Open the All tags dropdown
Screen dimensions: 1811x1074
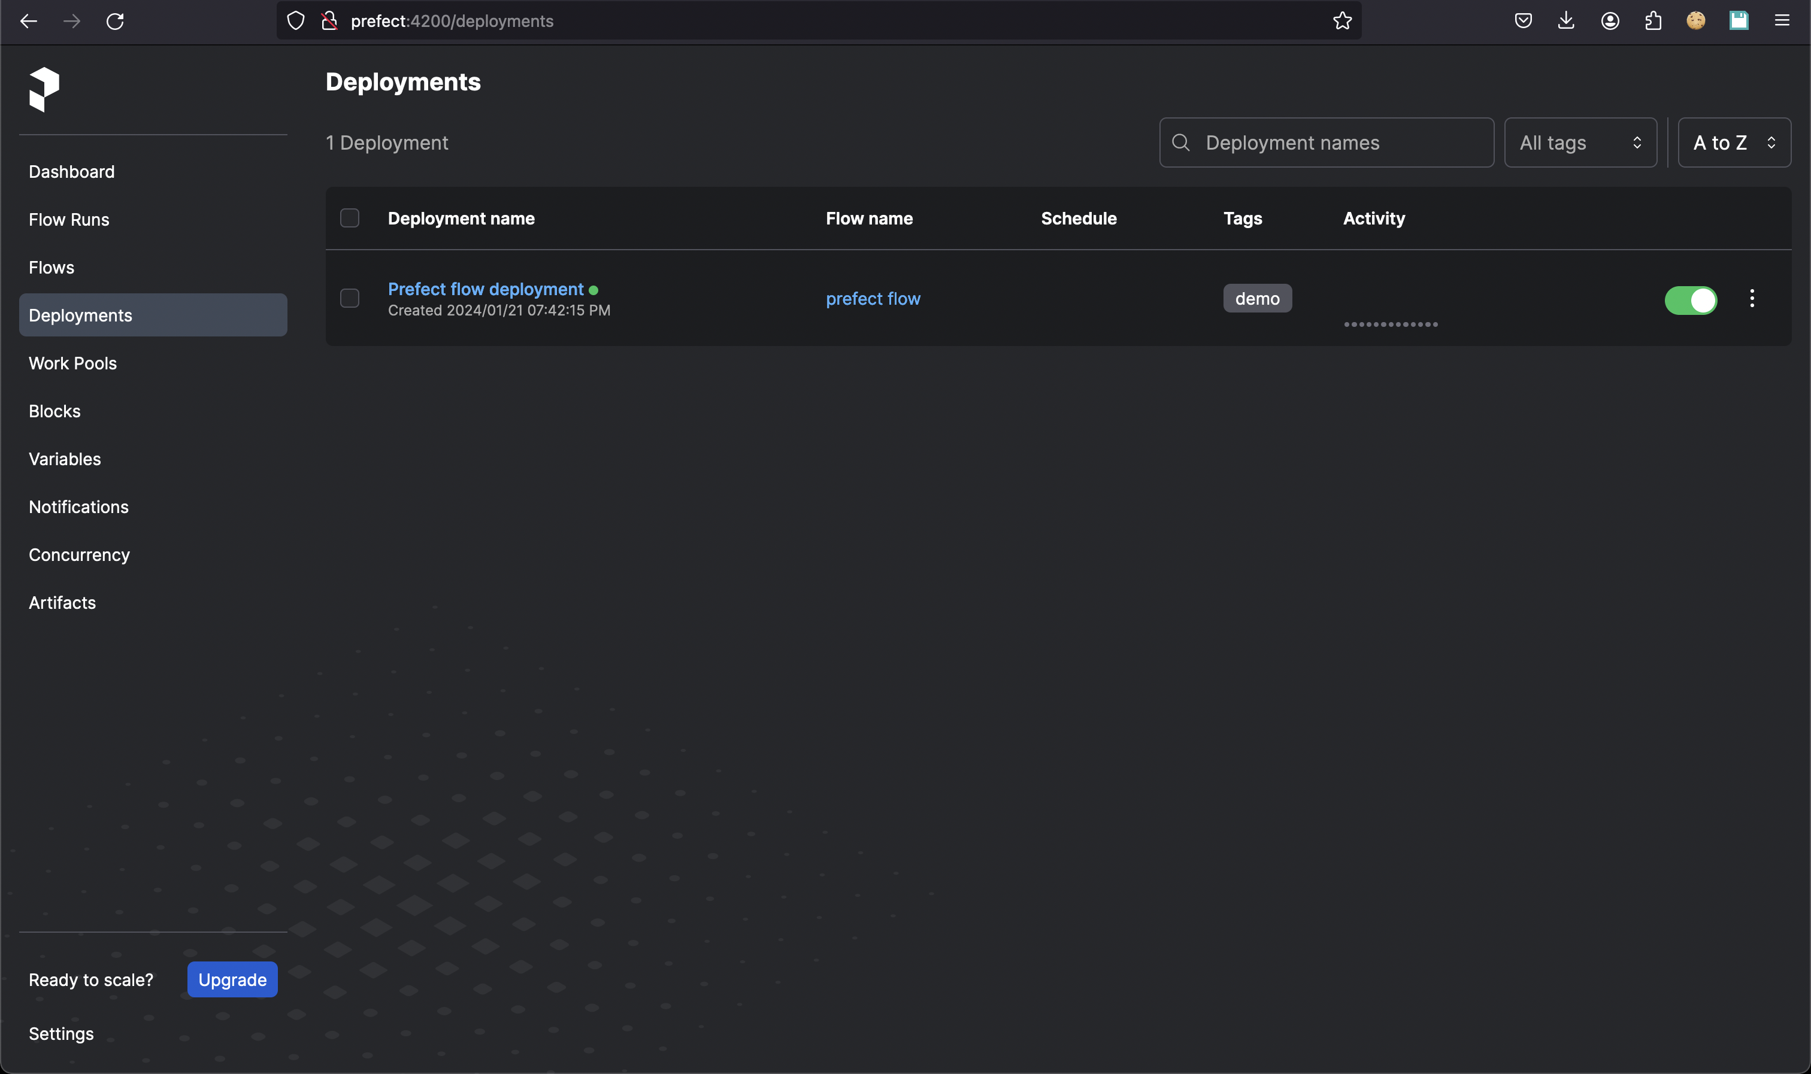click(x=1580, y=142)
